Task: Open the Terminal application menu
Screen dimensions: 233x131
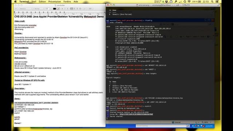Action: click(24, 1)
